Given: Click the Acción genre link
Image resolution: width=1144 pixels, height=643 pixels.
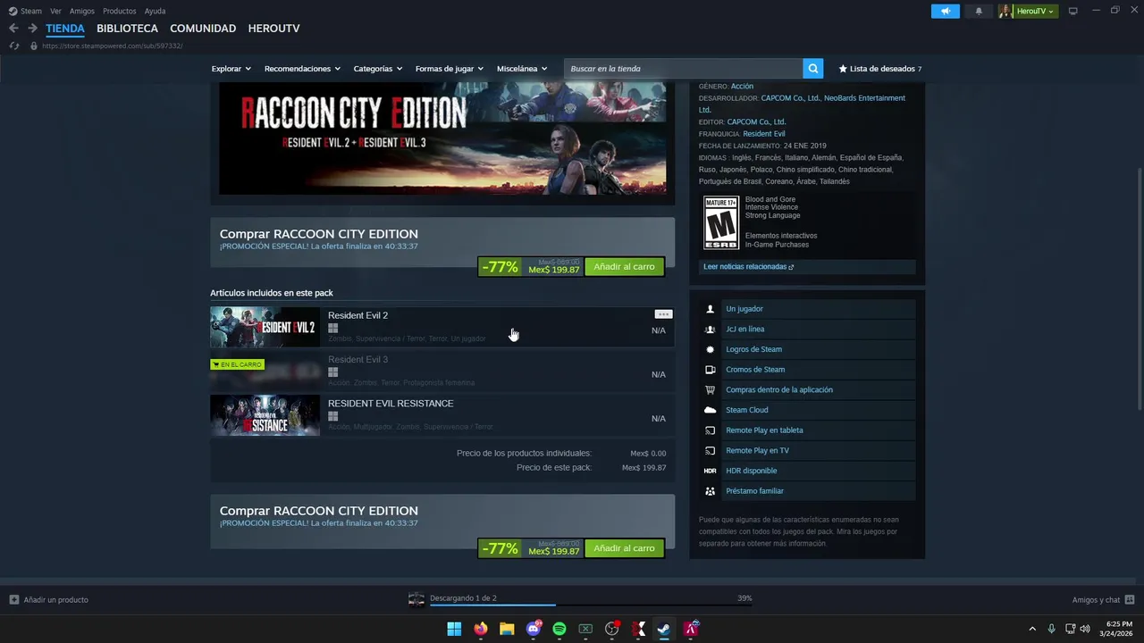Looking at the screenshot, I should [742, 87].
